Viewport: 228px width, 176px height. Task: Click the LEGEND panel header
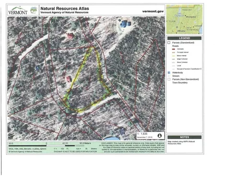click(x=184, y=38)
